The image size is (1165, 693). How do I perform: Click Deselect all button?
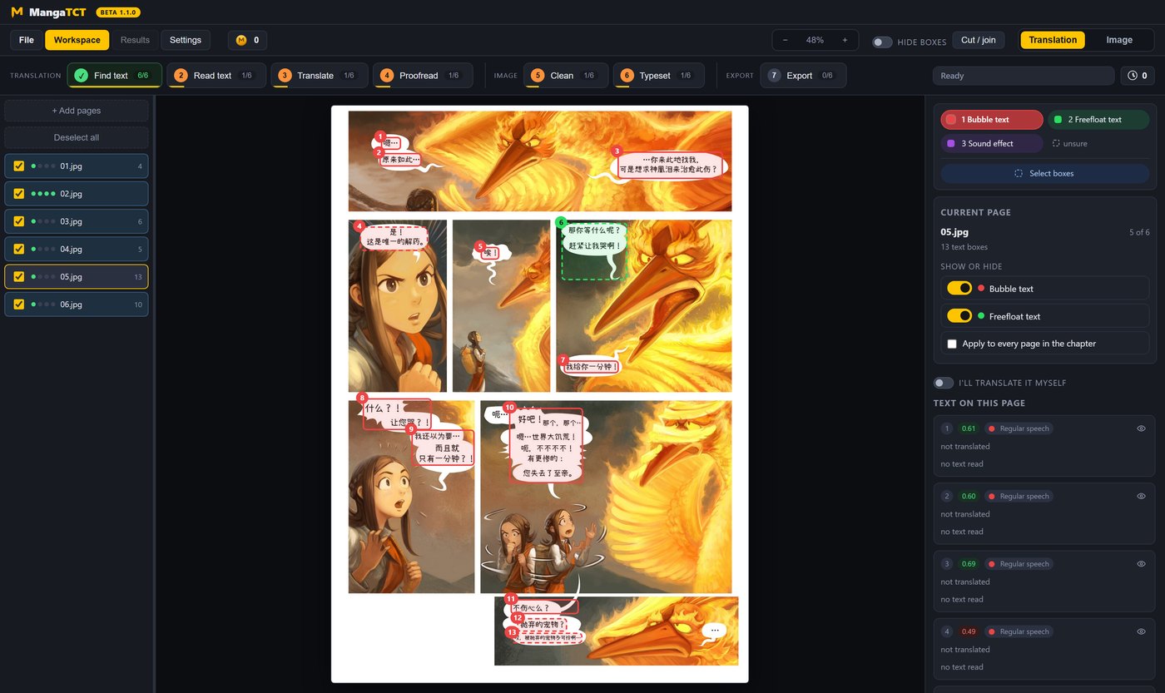[77, 137]
